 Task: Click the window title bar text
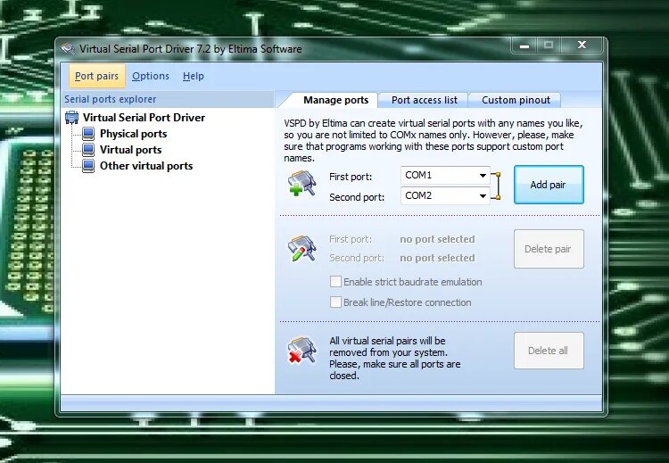[x=190, y=49]
